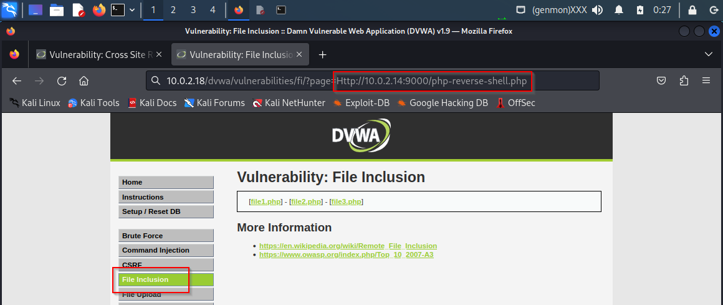Lock the screen with padlock icon

pos(692,10)
